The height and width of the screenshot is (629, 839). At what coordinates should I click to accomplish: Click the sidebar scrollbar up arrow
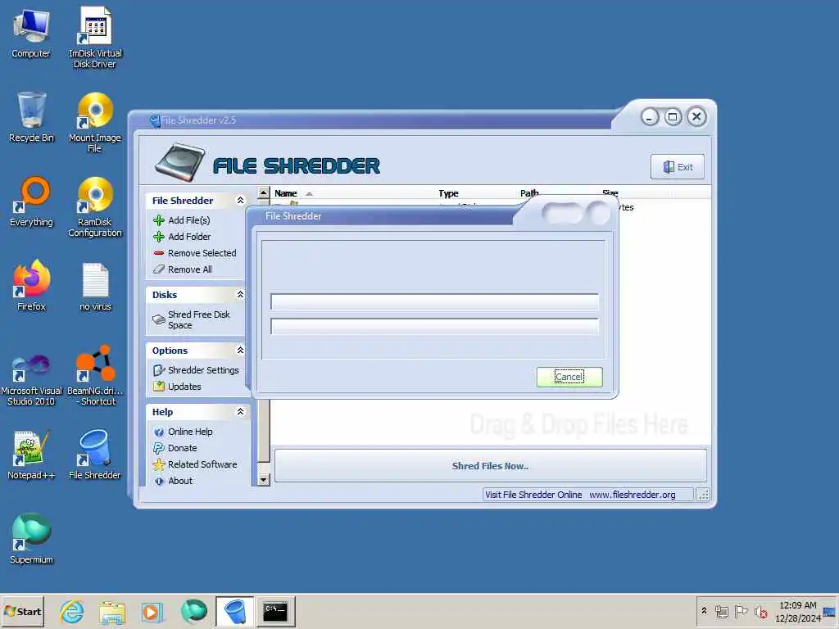coord(263,192)
